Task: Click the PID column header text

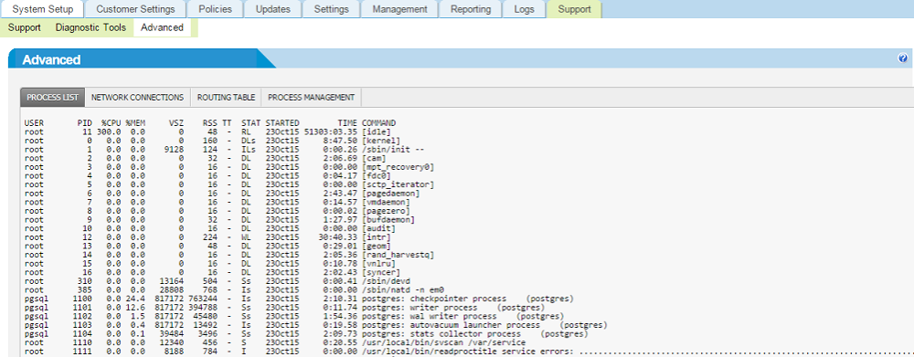Action: coord(84,123)
